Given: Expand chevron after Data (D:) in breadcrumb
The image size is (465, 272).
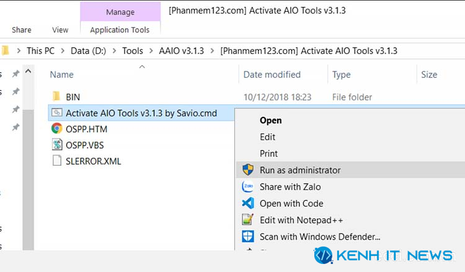Looking at the screenshot, I should tap(114, 51).
